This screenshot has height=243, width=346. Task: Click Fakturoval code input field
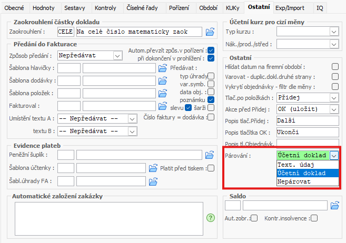tap(69, 106)
